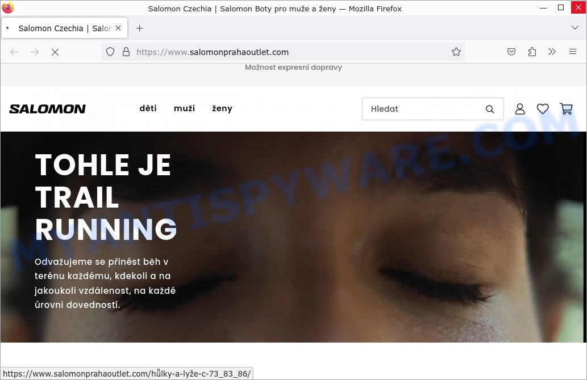Image resolution: width=587 pixels, height=380 pixels.
Task: Close the Firefox window
Action: pyautogui.click(x=578, y=7)
